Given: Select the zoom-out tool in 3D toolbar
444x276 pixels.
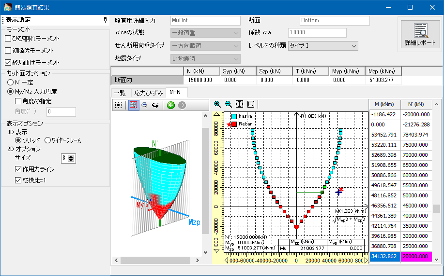Looking at the screenshot, I should pos(144,105).
